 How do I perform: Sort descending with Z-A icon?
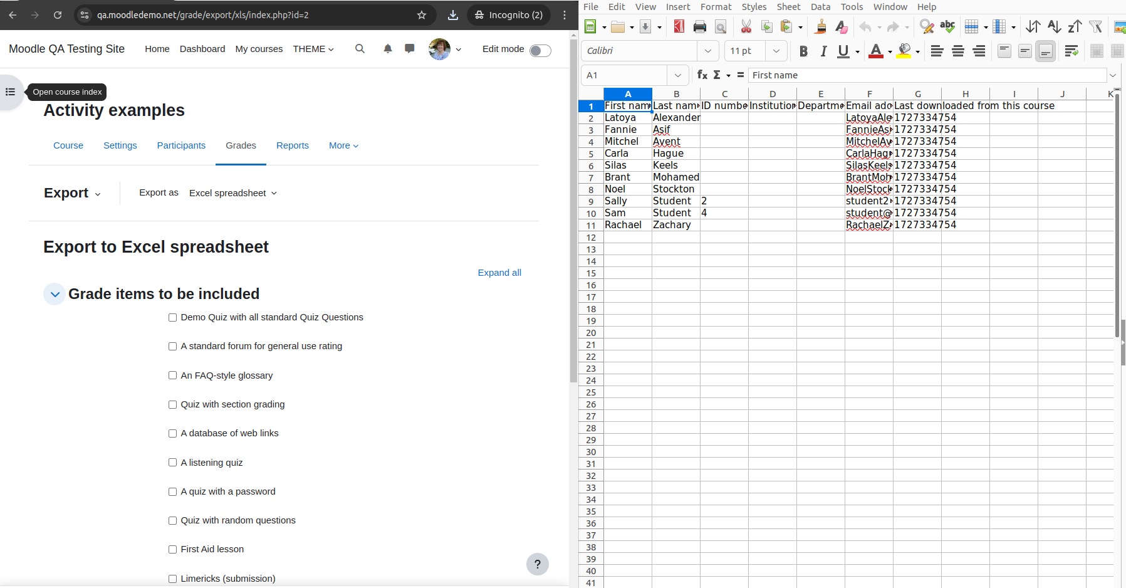pyautogui.click(x=1075, y=26)
